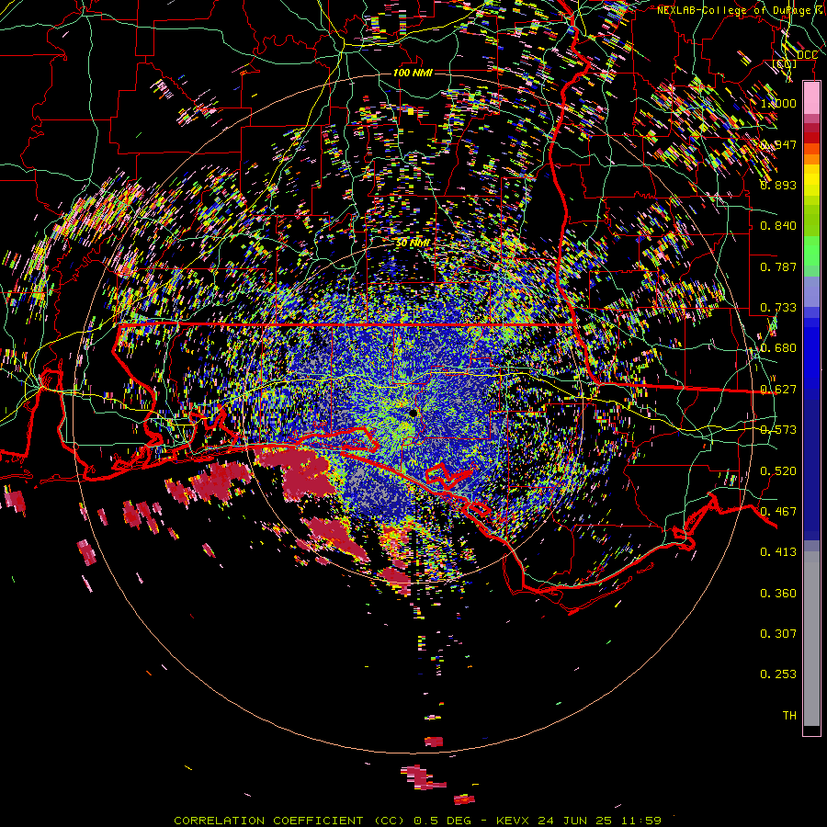Click the [CC] product label near legend
The height and width of the screenshot is (827, 827).
click(x=785, y=63)
